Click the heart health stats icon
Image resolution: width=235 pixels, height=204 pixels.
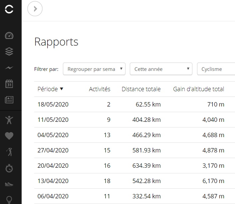pyautogui.click(x=9, y=136)
